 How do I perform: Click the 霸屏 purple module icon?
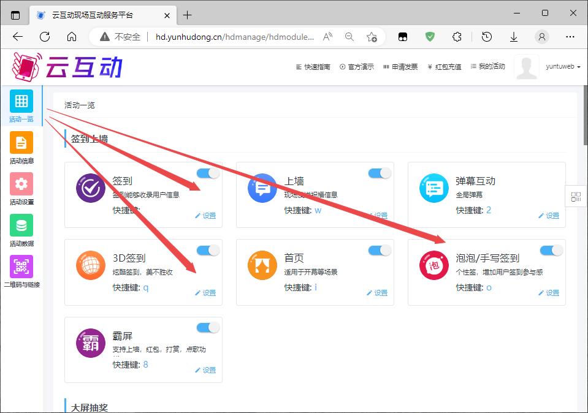[x=91, y=343]
